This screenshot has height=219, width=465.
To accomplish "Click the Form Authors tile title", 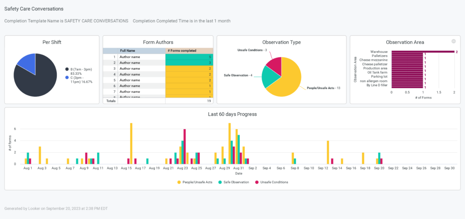I will (x=158, y=42).
